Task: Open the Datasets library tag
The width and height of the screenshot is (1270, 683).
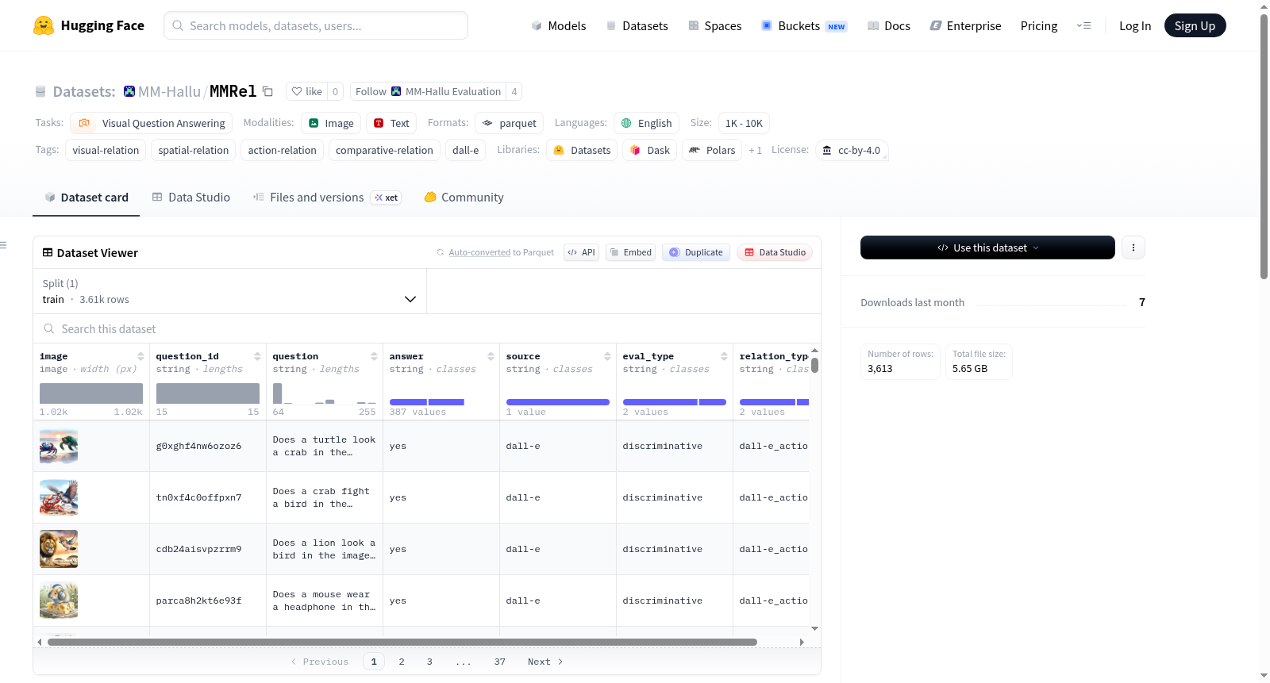Action: tap(582, 151)
